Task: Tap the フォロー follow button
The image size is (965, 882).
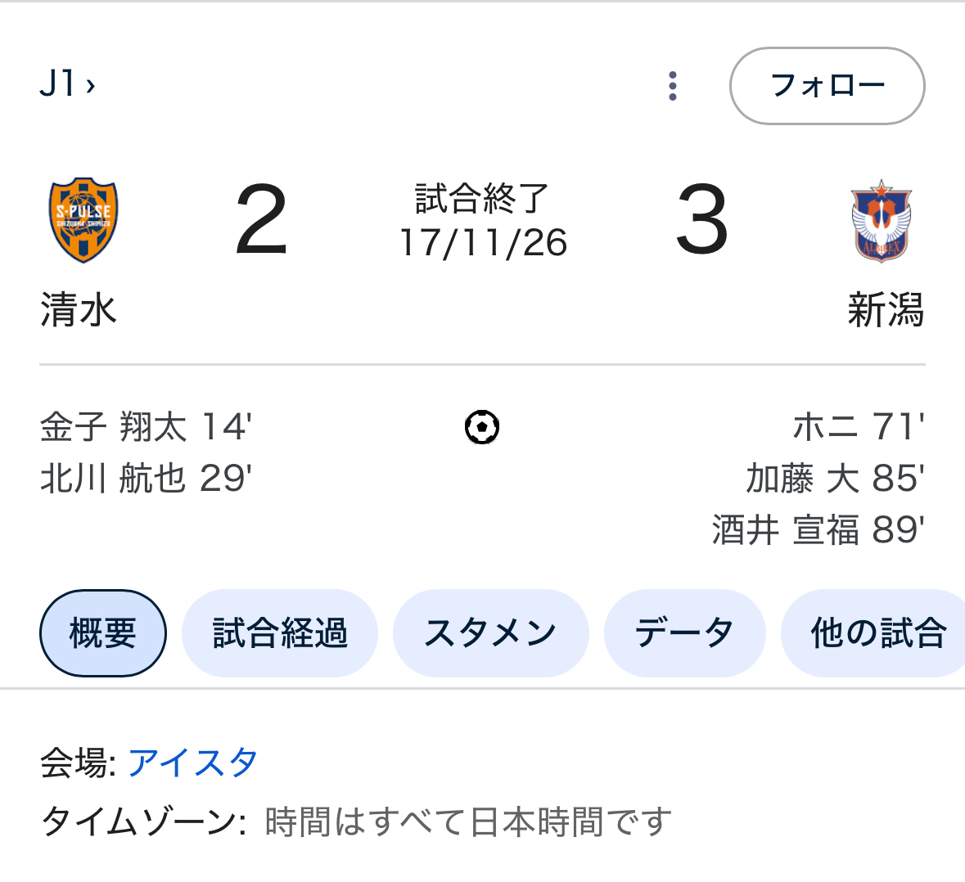Action: [827, 85]
